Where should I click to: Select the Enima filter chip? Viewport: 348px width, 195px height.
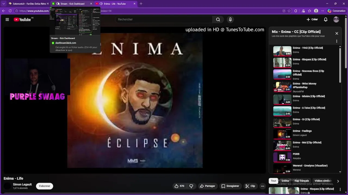pos(285,181)
